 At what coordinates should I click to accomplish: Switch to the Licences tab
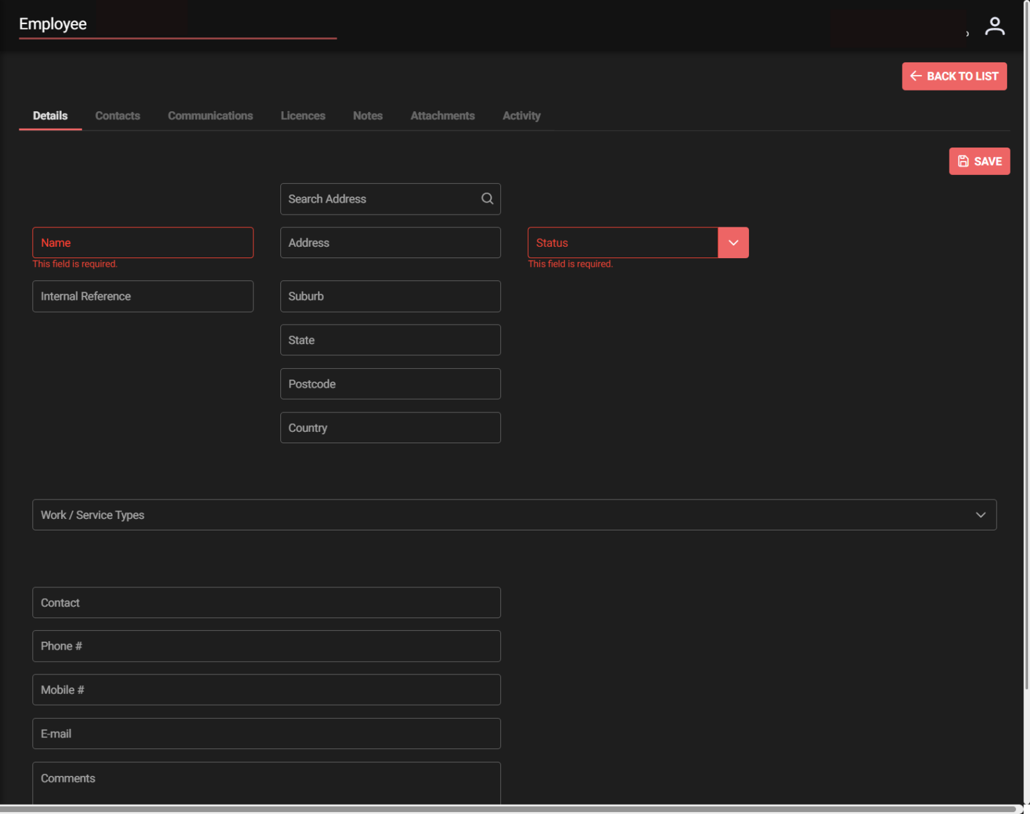pos(303,115)
